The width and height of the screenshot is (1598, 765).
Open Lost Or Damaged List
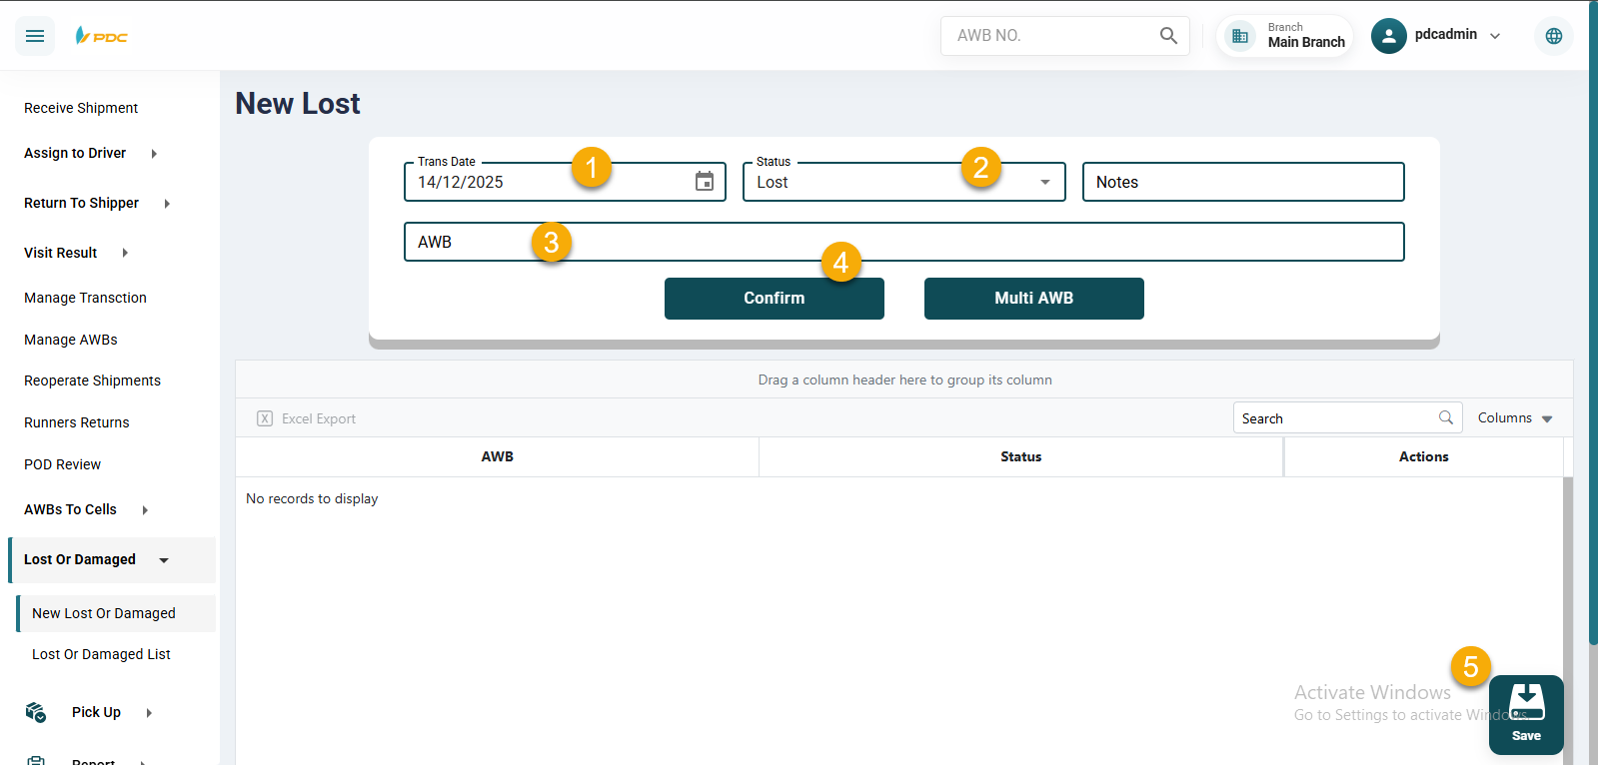[101, 654]
